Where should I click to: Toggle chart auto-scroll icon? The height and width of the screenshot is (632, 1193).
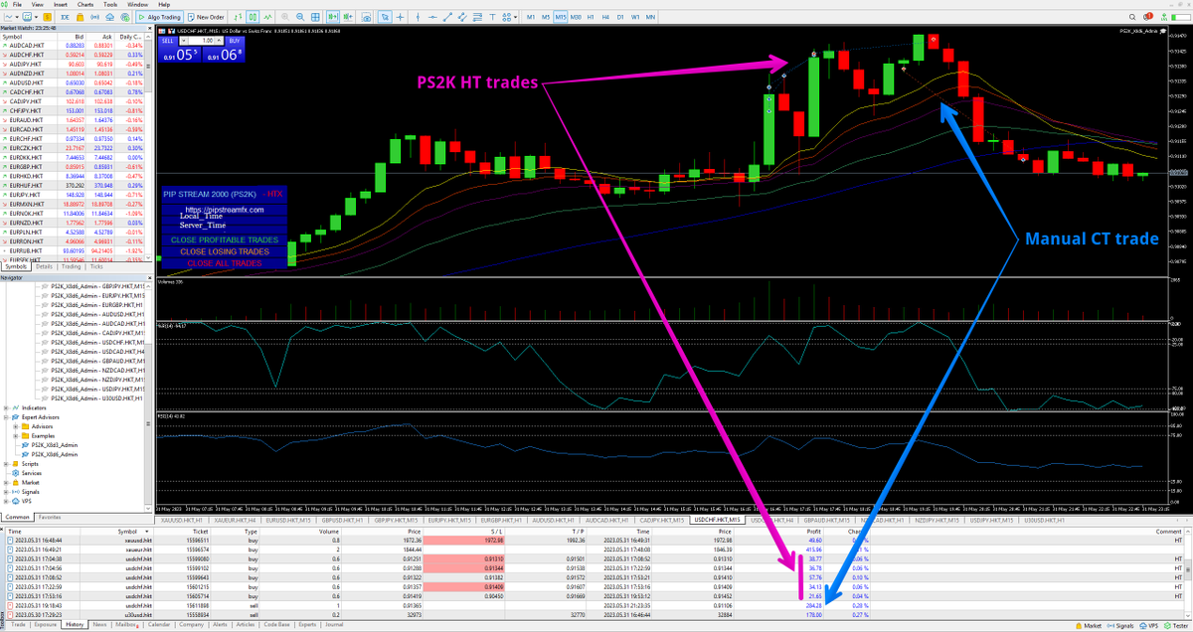click(333, 17)
